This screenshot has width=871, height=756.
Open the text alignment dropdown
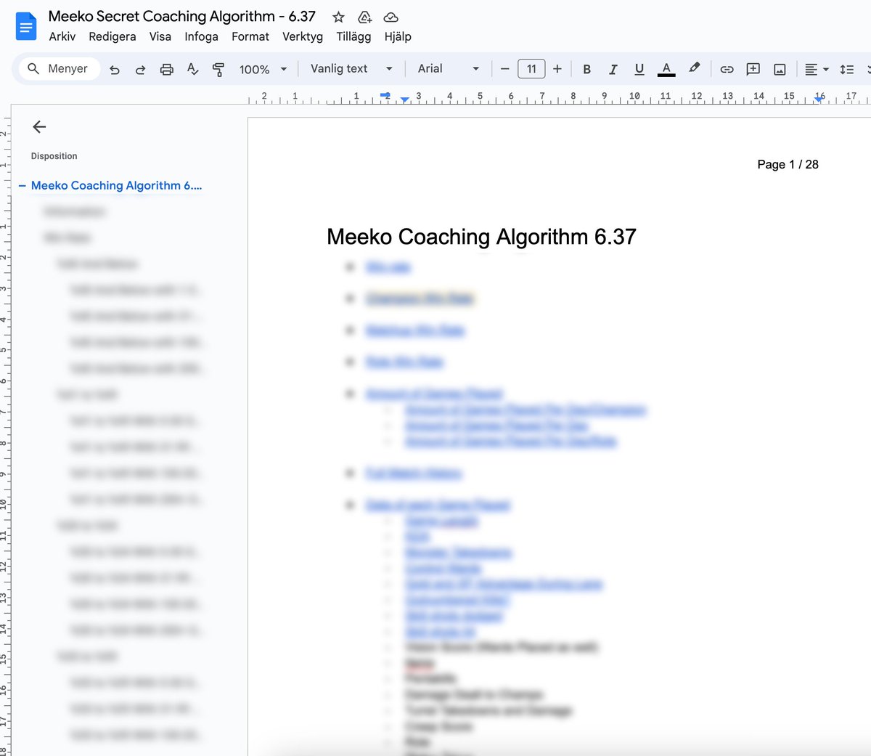[817, 70]
